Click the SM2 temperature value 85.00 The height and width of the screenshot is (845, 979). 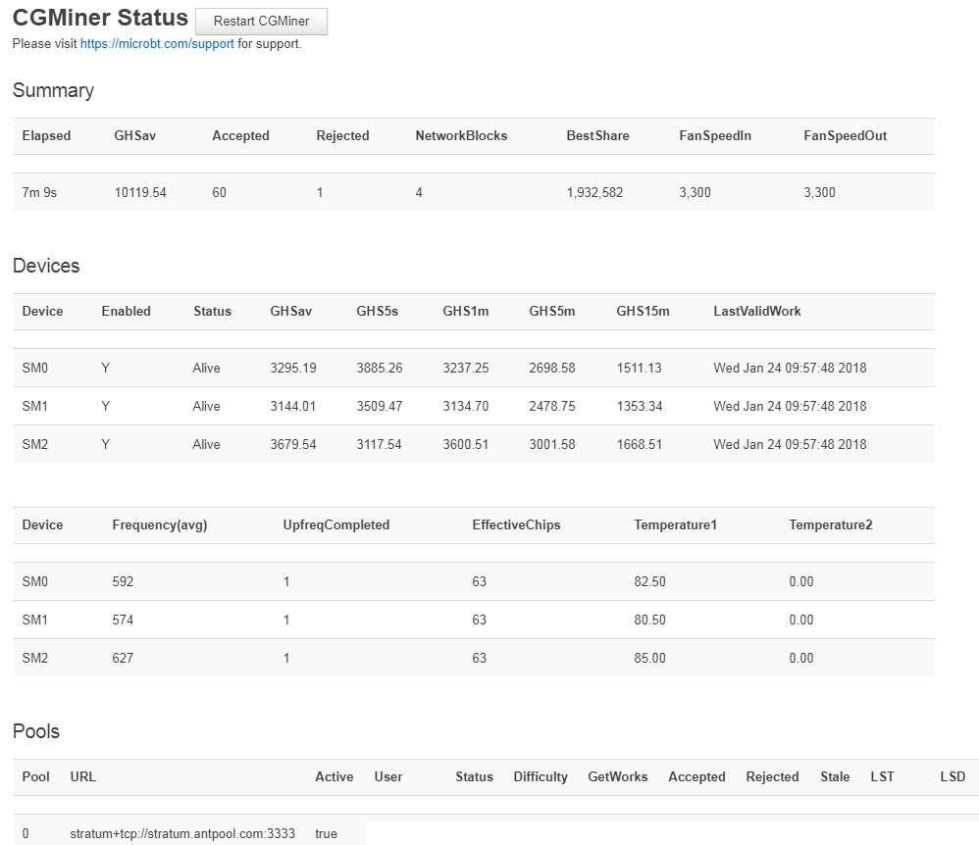point(649,658)
